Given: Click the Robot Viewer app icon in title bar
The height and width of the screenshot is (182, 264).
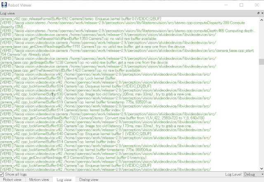Looking at the screenshot, I should point(4,5).
